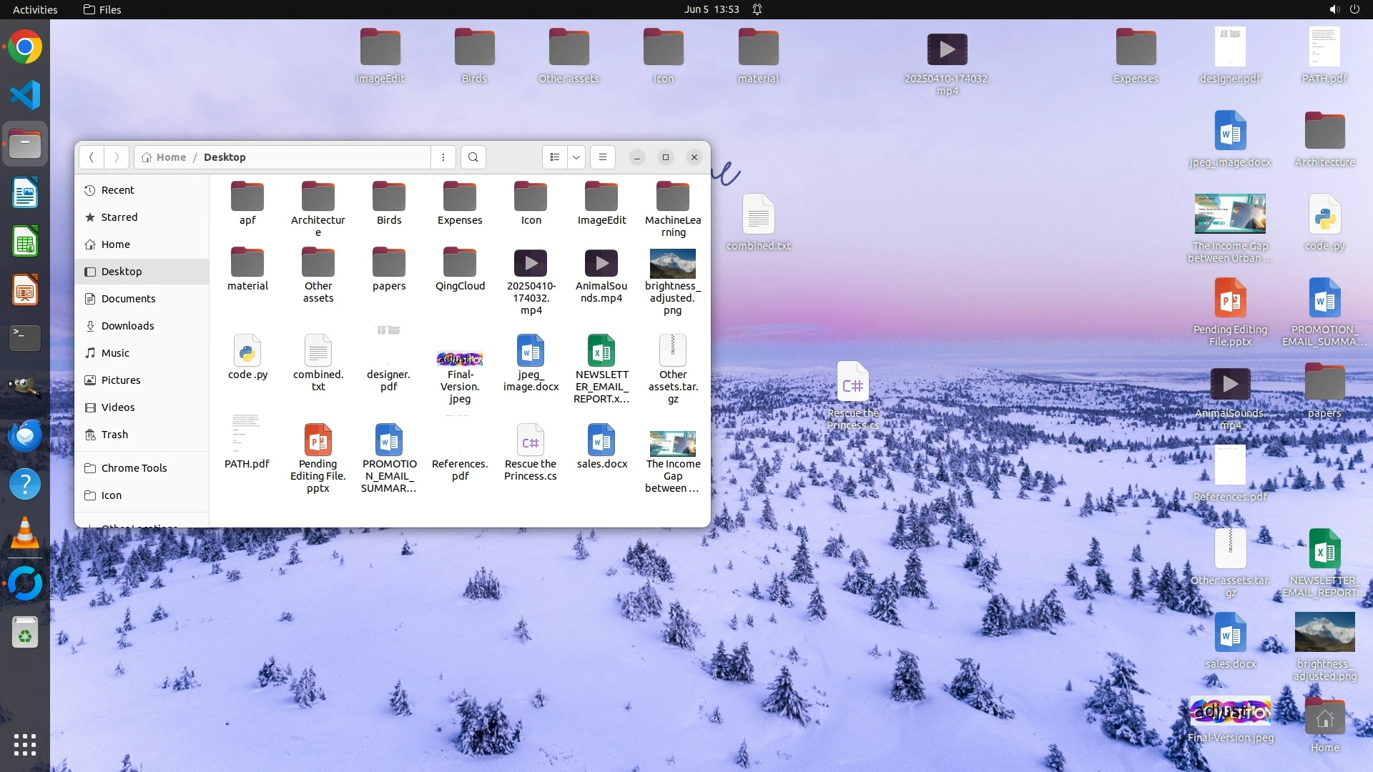The width and height of the screenshot is (1373, 772).
Task: Open the path bar three-dots menu
Action: pos(443,157)
